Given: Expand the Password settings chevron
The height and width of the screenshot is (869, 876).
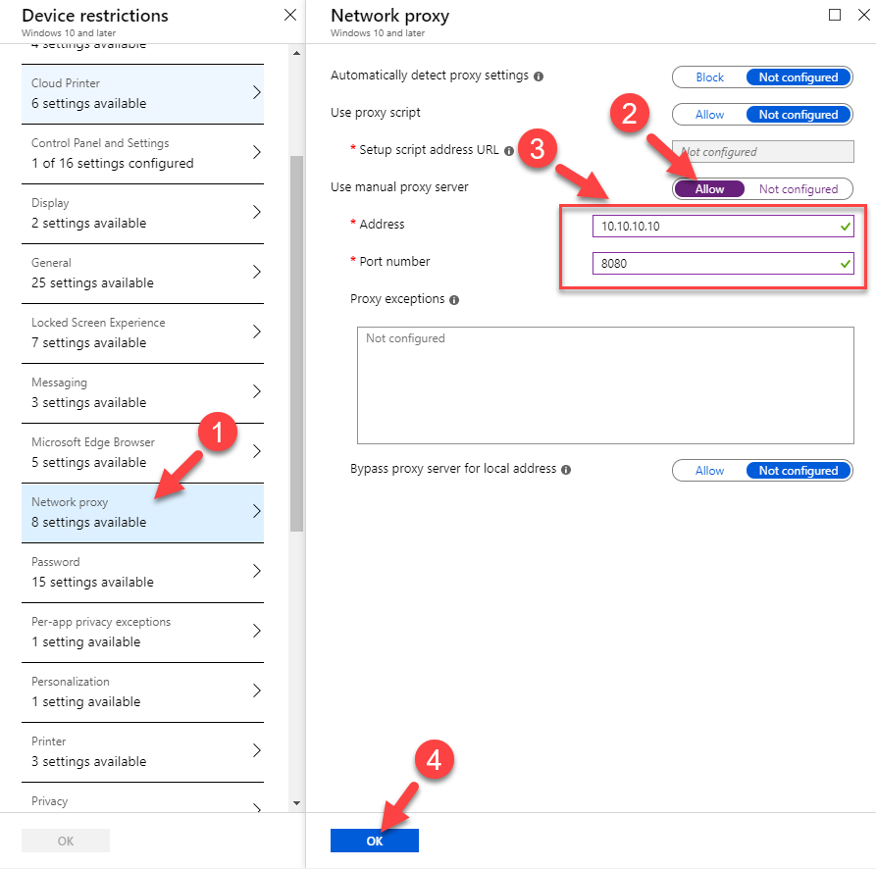Looking at the screenshot, I should 256,571.
